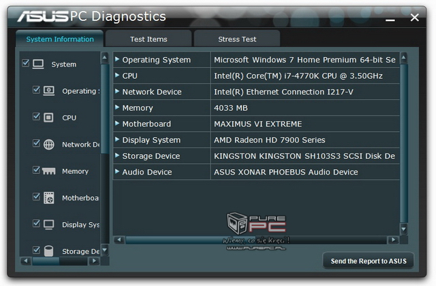The height and width of the screenshot is (286, 436).
Task: Expand the Storage Device row arrow
Action: coord(117,156)
